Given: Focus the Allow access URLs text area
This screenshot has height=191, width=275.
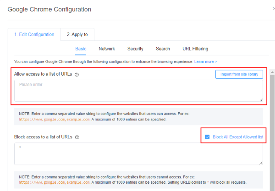Looking at the screenshot, I should pos(138,91).
